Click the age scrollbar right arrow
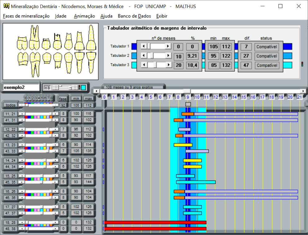 click(x=303, y=91)
